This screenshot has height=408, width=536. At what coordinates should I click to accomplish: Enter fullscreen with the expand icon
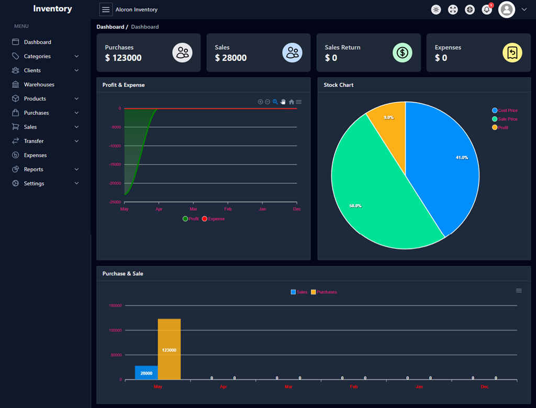pos(453,9)
